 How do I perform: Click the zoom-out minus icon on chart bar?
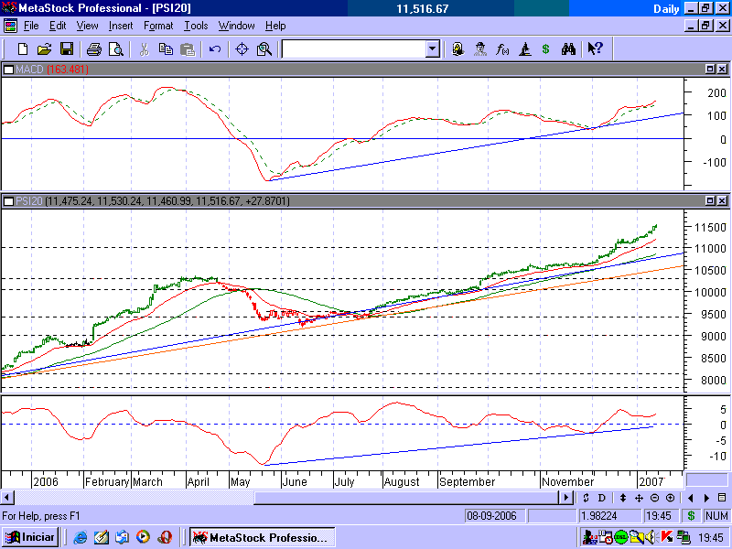click(655, 498)
